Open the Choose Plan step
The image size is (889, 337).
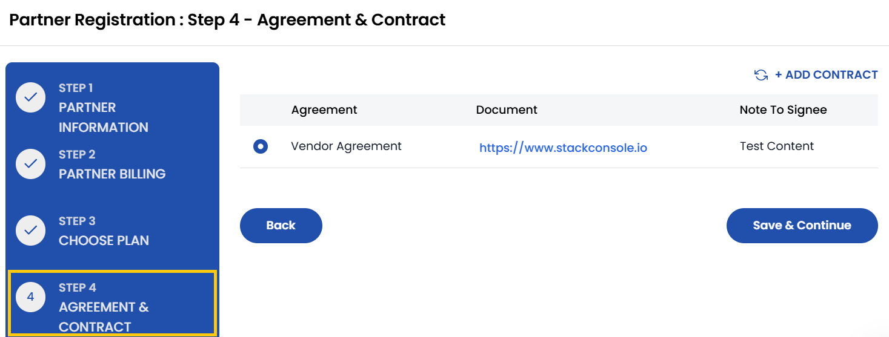[x=104, y=240]
